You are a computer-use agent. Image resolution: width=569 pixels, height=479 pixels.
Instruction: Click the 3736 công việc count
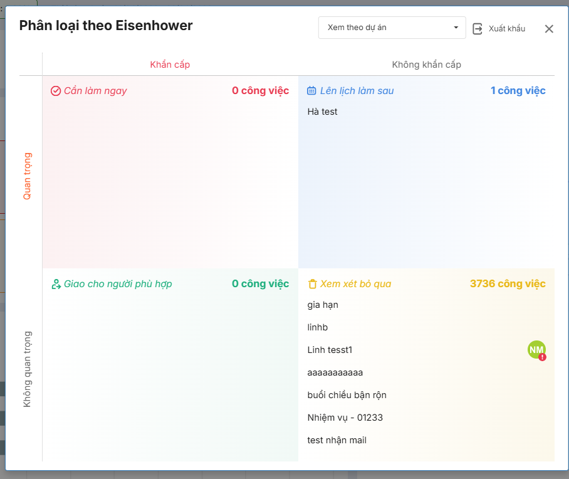[x=508, y=284]
